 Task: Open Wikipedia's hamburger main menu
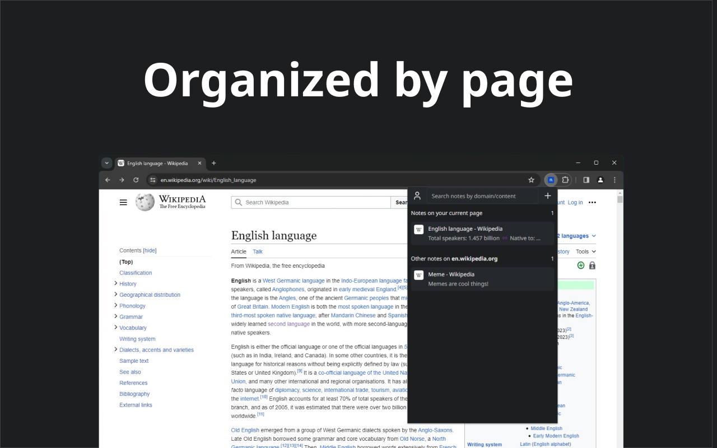[123, 202]
